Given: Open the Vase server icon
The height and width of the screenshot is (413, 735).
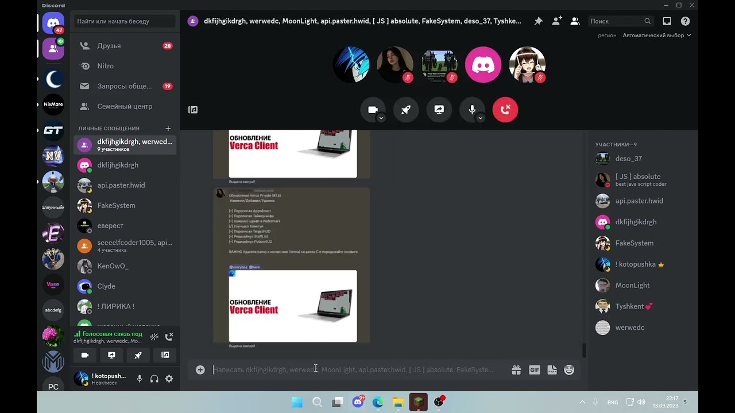Looking at the screenshot, I should [x=53, y=285].
